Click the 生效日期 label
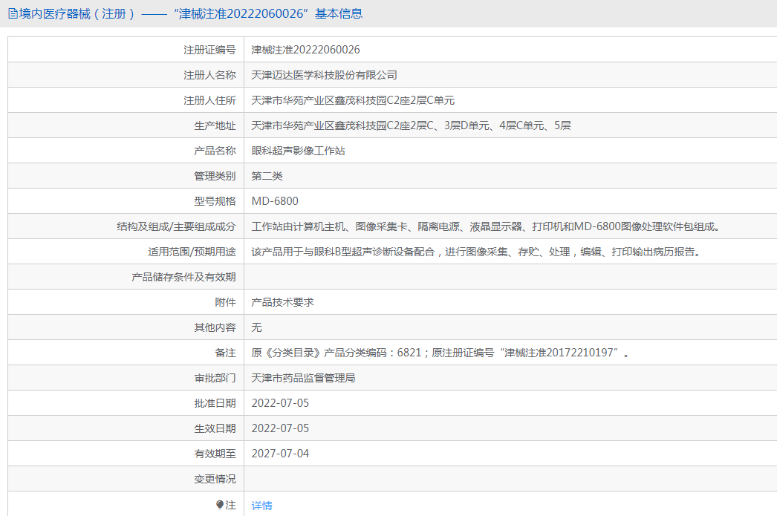Viewport: 777px width, 516px height. (x=215, y=428)
